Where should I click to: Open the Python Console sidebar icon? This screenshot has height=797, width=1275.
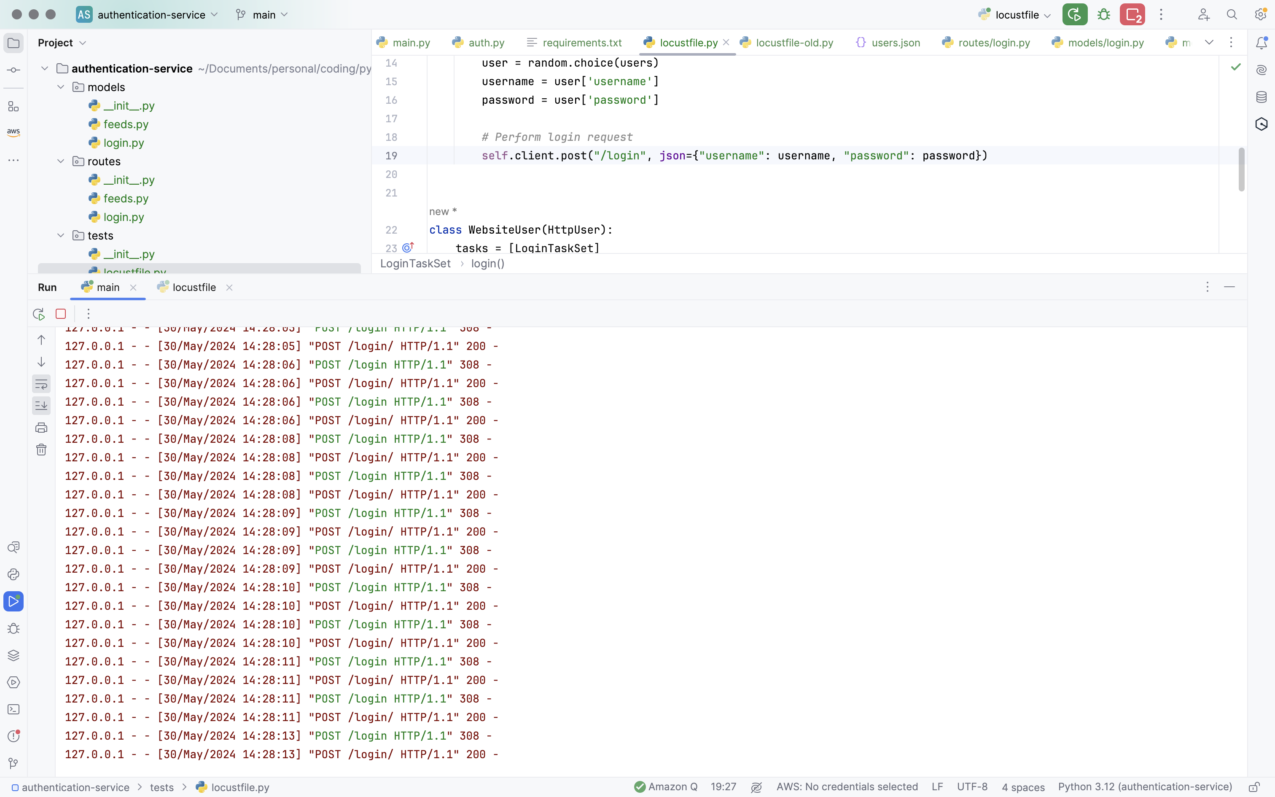[13, 574]
